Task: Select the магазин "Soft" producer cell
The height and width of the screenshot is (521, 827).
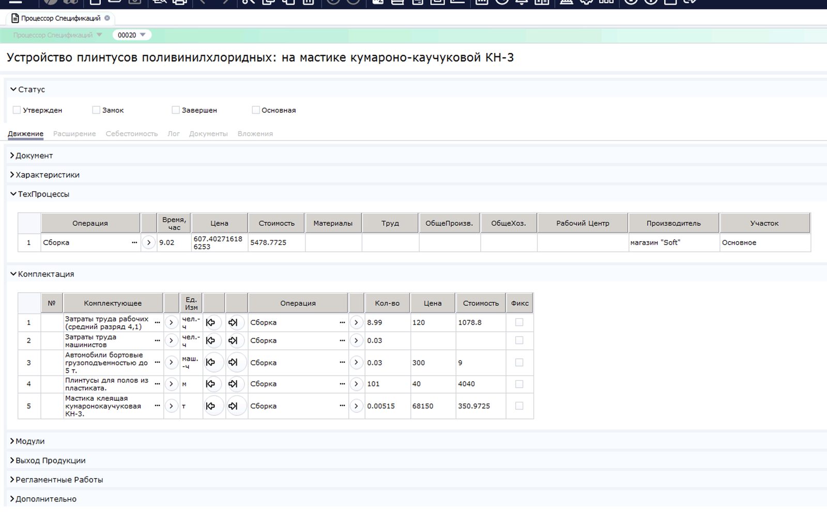Action: 673,242
